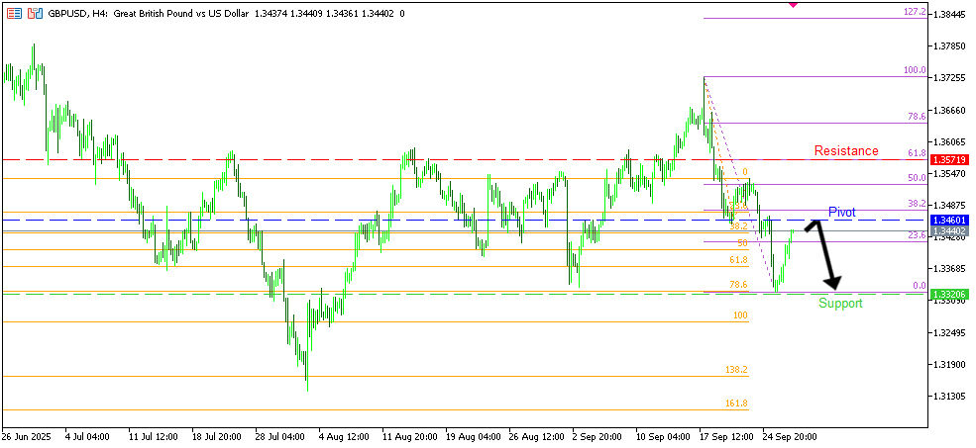The width and height of the screenshot is (976, 448).
Task: Click the purple 78.6 Fibonacci level label
Action: click(916, 117)
